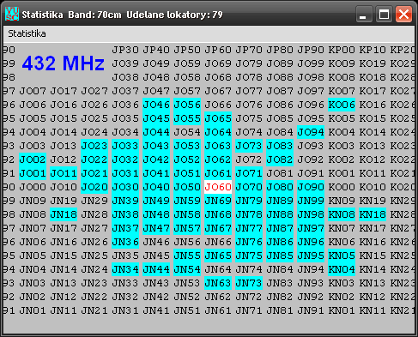Viewport: 418px width, 337px height.
Task: Select highlighted locator JO33
Action: tap(125, 146)
